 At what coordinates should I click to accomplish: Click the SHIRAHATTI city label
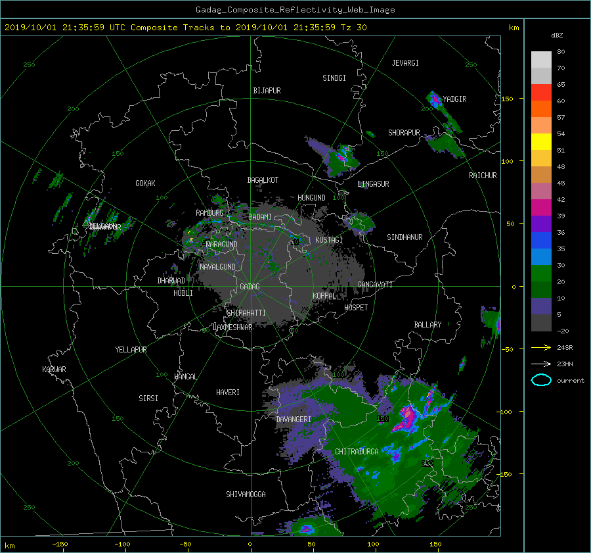tap(246, 313)
